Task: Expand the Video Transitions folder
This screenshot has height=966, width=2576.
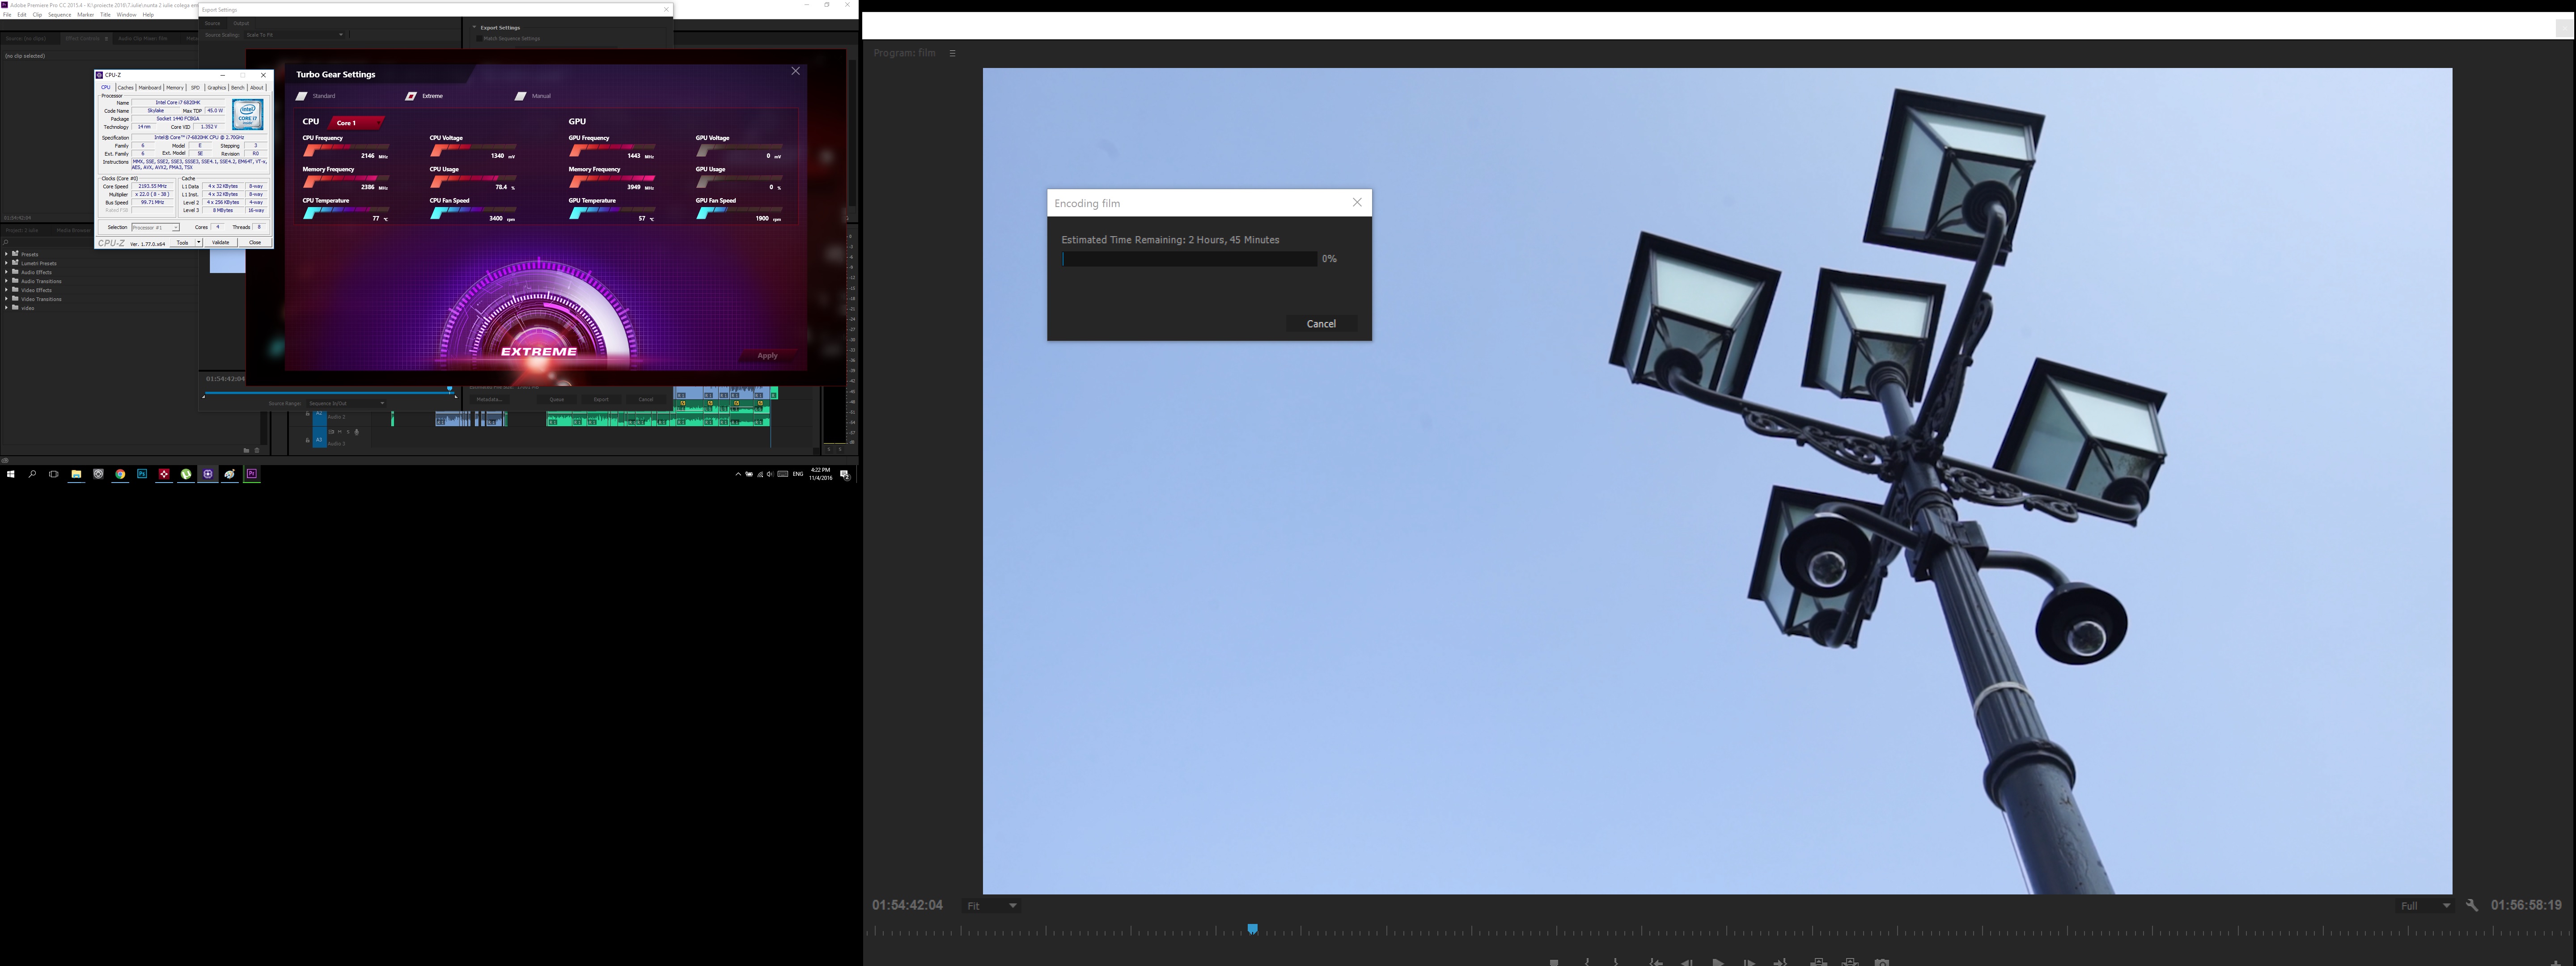Action: coord(6,299)
